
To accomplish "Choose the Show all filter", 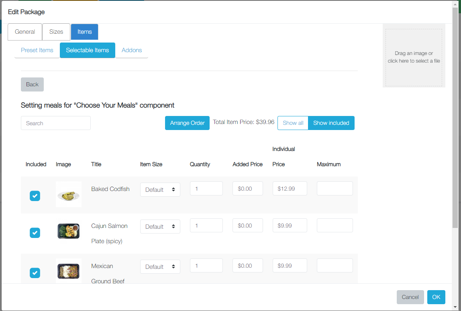I will pyautogui.click(x=293, y=123).
